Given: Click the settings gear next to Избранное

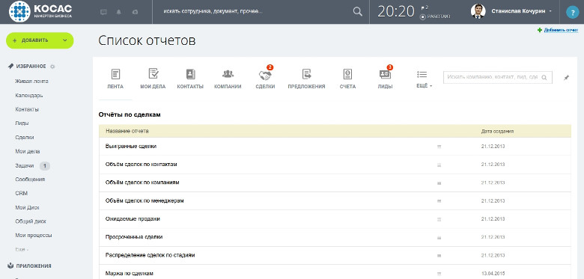Looking at the screenshot, I should tap(52, 67).
